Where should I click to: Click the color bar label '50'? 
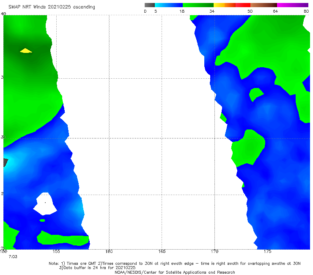(250, 11)
